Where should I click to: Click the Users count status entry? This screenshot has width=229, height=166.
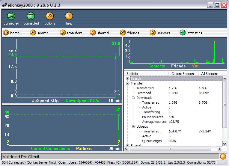[x=87, y=162]
